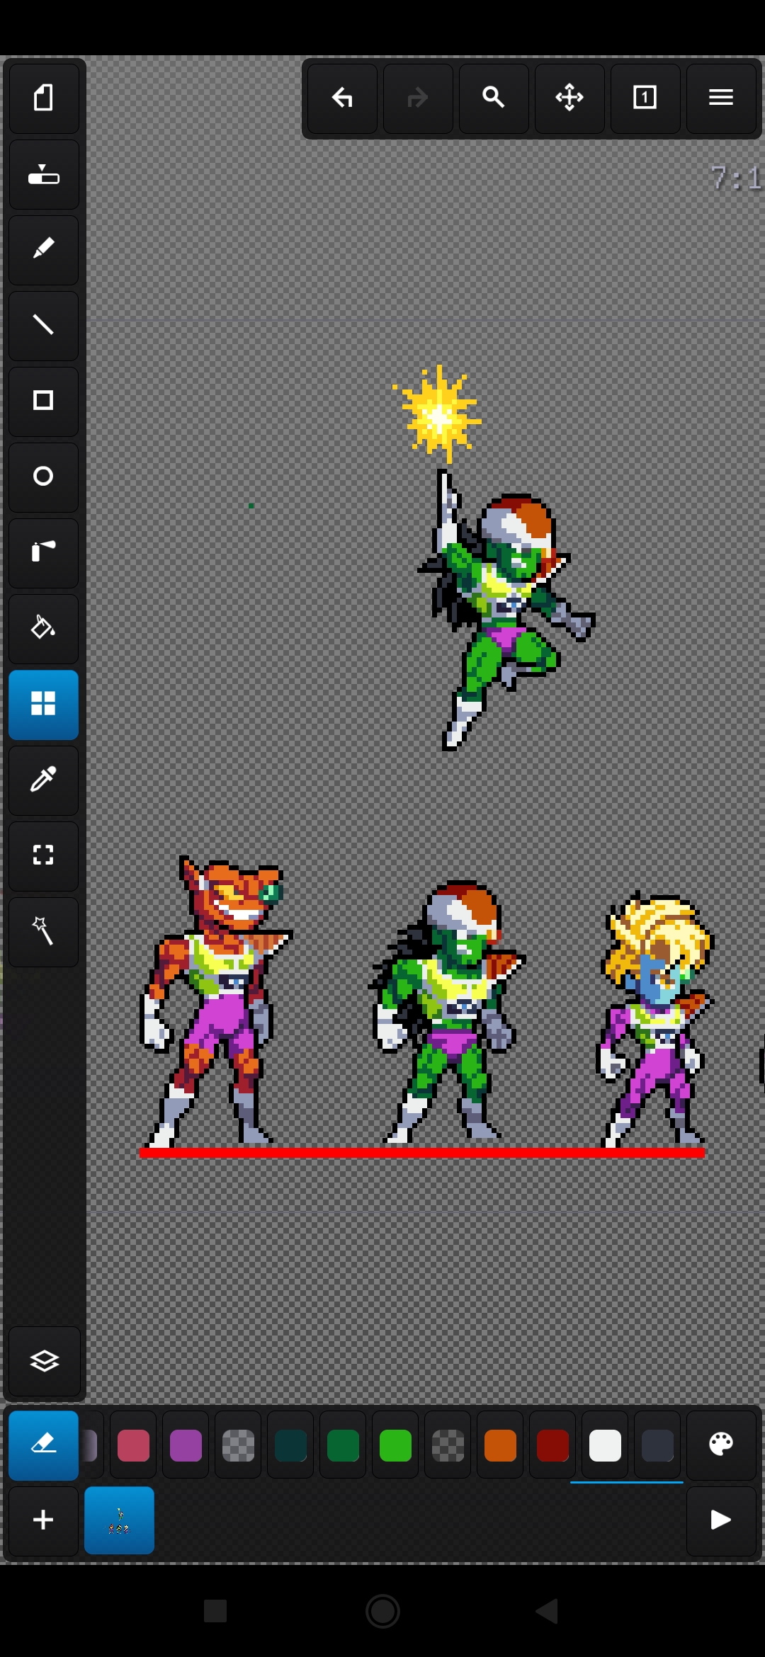Pick the dark checkered transparent swatch
This screenshot has height=1657, width=765.
tap(448, 1445)
